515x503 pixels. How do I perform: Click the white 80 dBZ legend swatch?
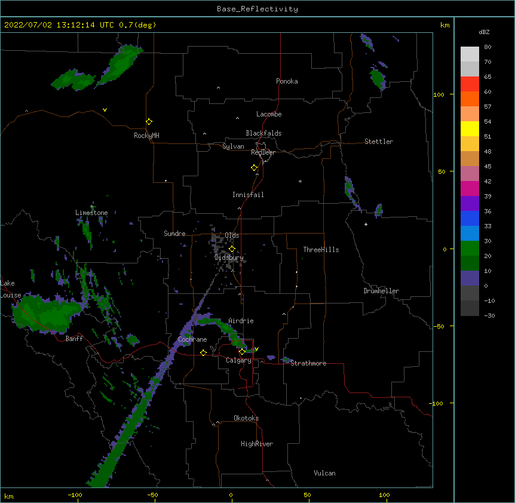(470, 54)
